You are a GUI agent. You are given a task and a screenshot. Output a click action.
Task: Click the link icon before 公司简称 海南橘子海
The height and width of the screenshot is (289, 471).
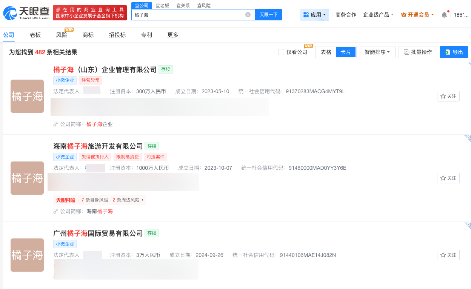click(x=56, y=211)
